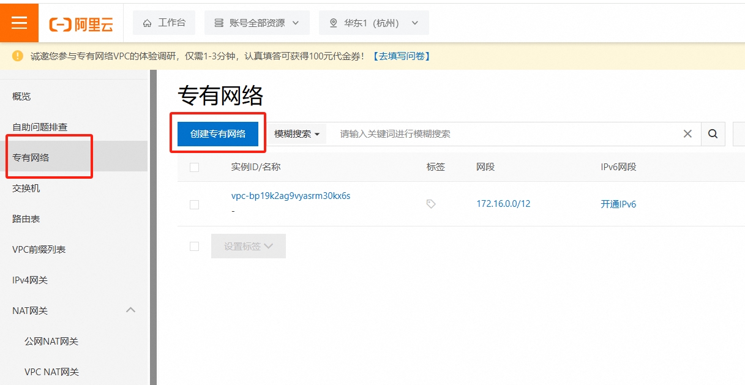This screenshot has height=385, width=745.
Task: Open the 华东1（杭州） region dropdown
Action: pyautogui.click(x=373, y=23)
